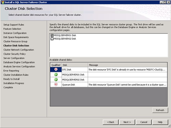The height and width of the screenshot is (128, 171).
Task: Select MSSQLSERVER01 Disk in available shared disks table
Action: [x=75, y=75]
